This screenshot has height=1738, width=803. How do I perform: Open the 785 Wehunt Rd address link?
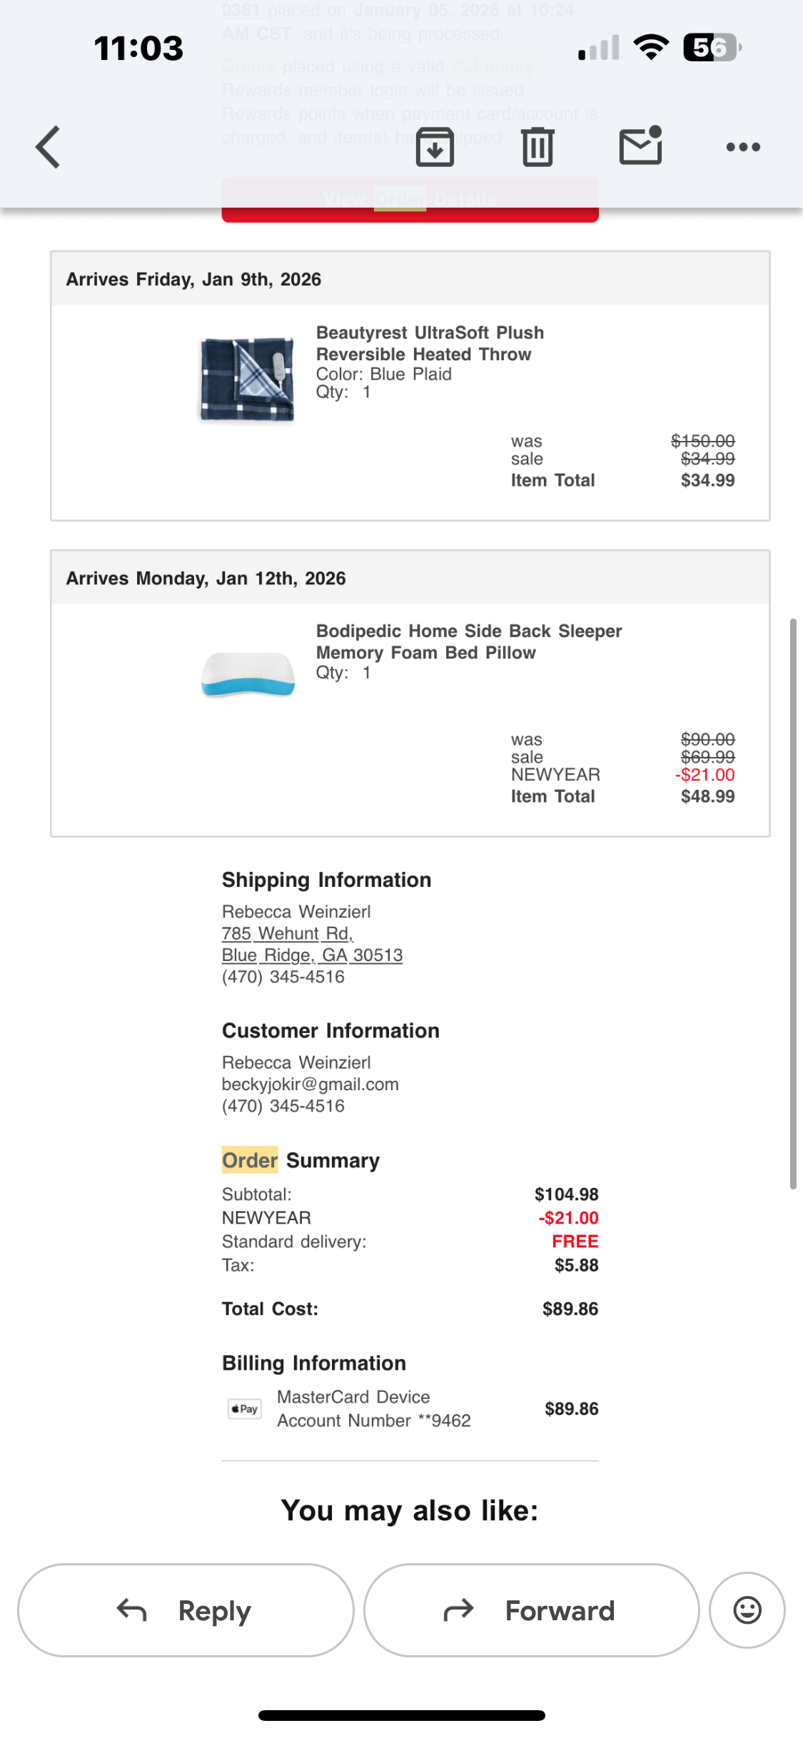288,933
